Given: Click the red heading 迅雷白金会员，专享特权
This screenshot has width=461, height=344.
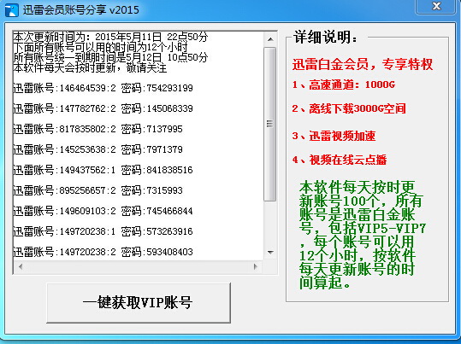Looking at the screenshot, I should coord(363,64).
